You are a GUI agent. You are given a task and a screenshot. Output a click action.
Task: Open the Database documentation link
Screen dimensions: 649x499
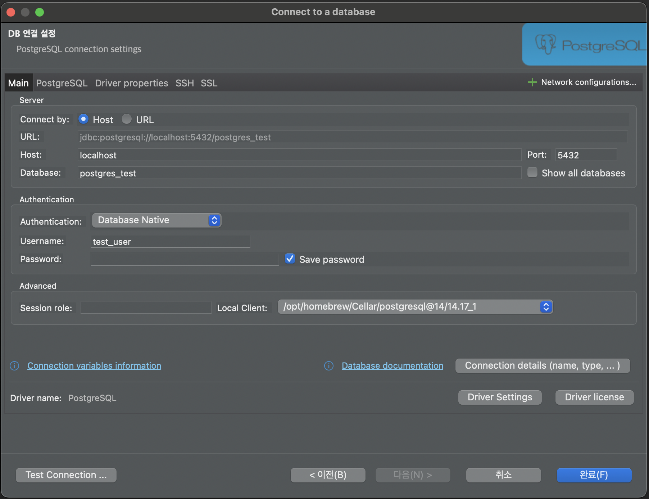point(392,366)
